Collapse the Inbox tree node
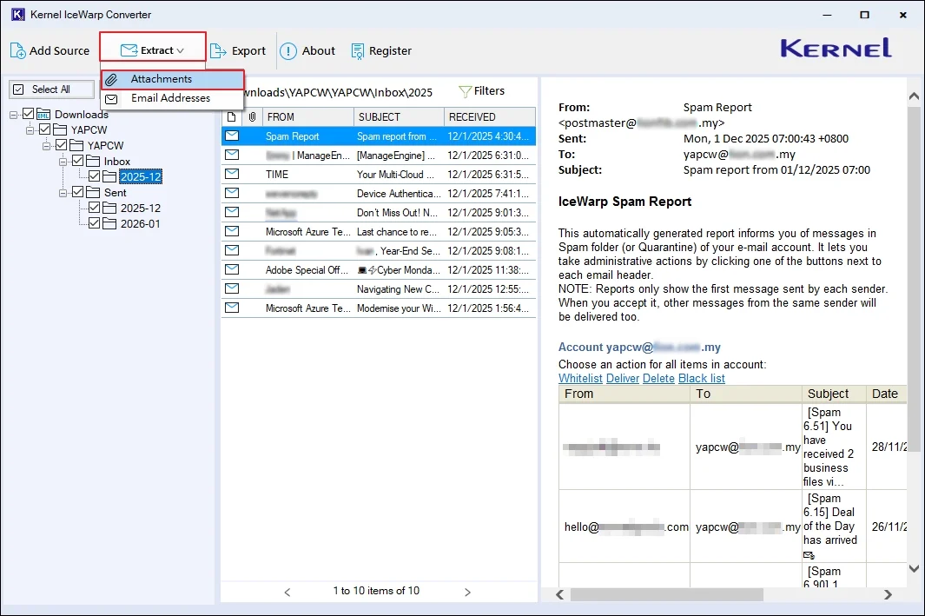 (x=63, y=161)
